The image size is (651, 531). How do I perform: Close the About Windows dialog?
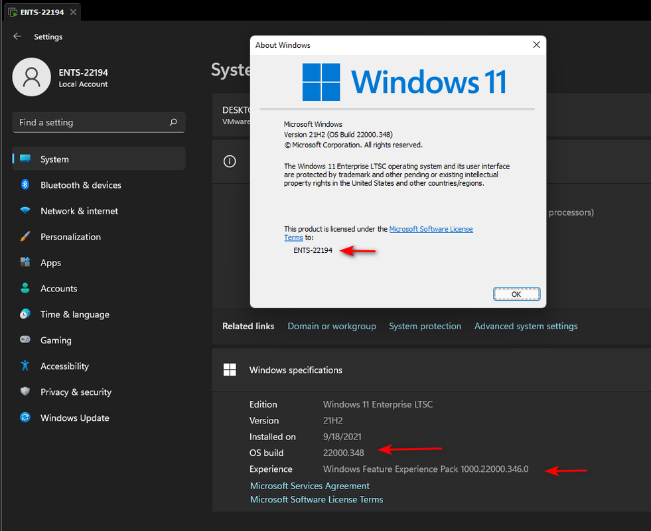(536, 45)
